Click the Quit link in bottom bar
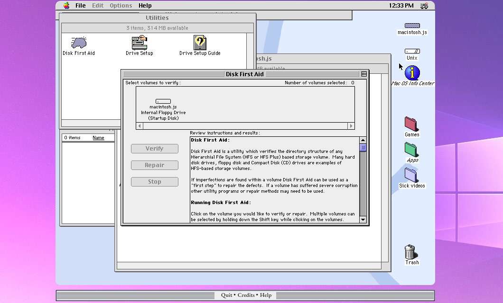Image resolution: width=503 pixels, height=303 pixels. [x=226, y=295]
